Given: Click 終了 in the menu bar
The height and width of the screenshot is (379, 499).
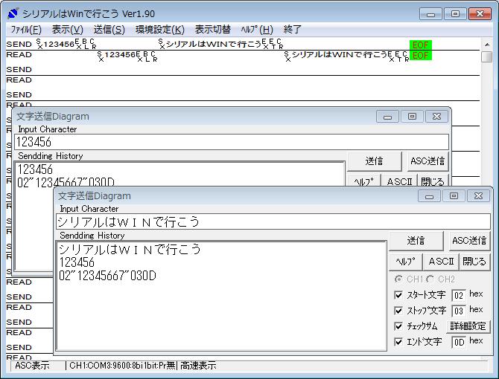Looking at the screenshot, I should tap(293, 30).
